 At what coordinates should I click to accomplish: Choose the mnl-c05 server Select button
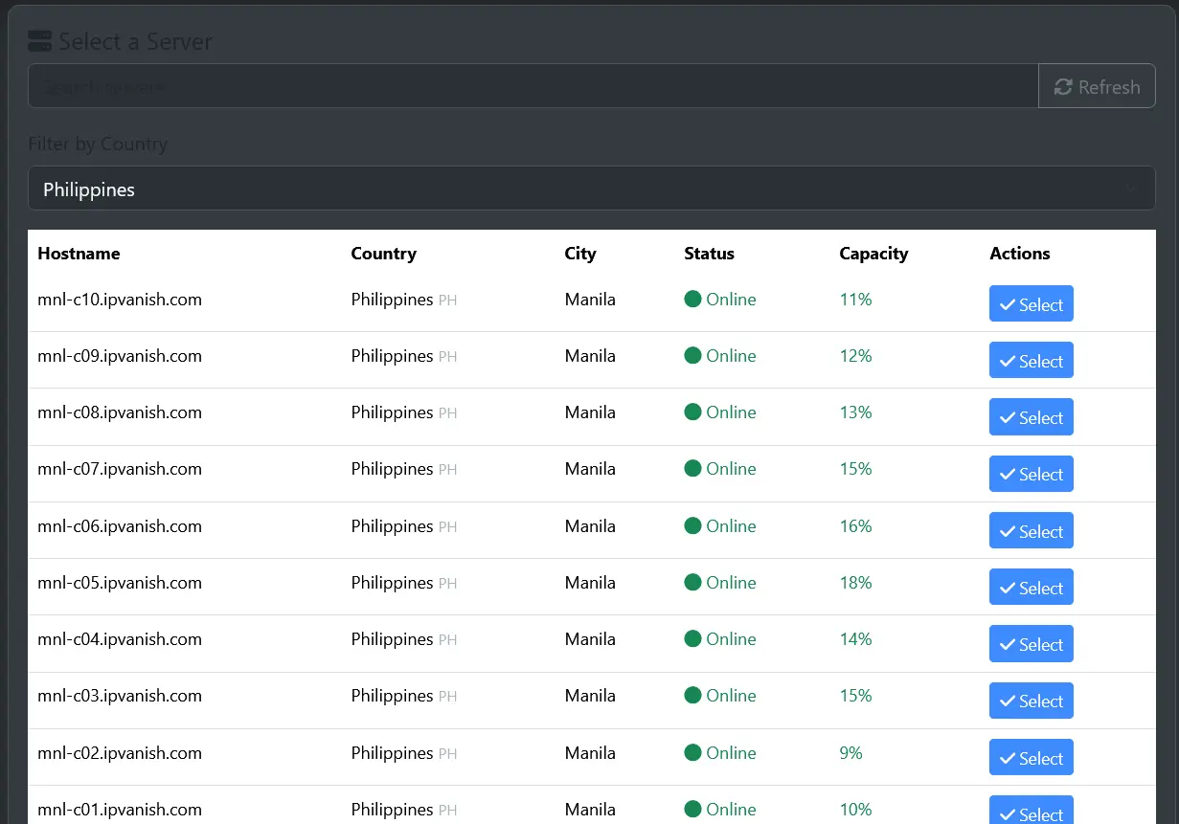point(1032,588)
